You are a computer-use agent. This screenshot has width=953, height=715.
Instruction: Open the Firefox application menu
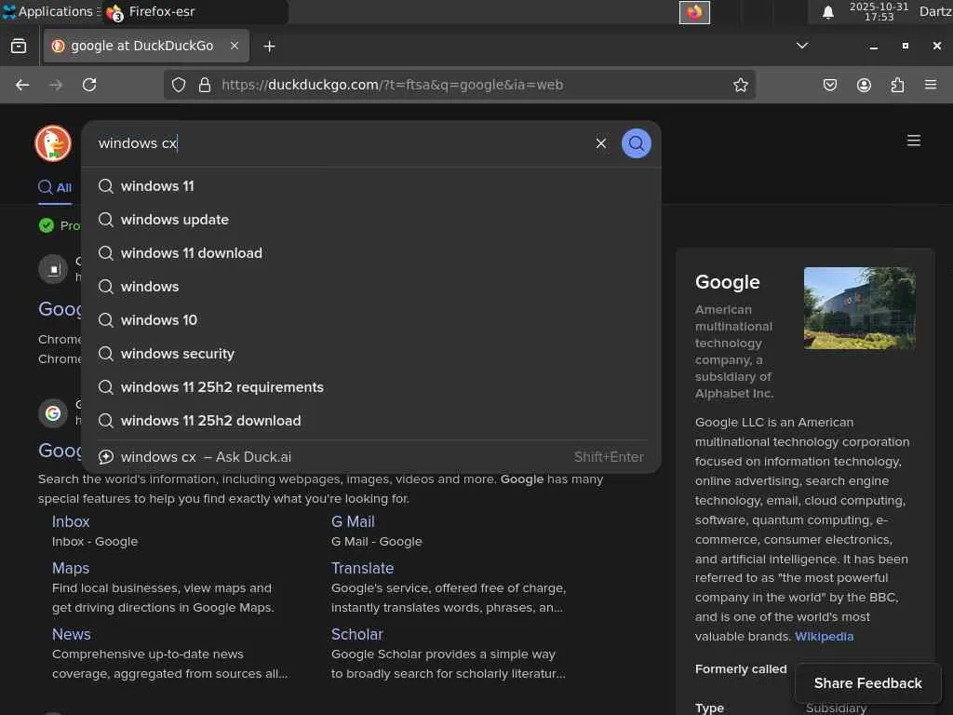930,85
